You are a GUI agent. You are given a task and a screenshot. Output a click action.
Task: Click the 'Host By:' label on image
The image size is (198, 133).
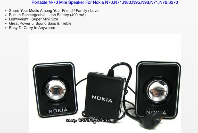[71, 121]
